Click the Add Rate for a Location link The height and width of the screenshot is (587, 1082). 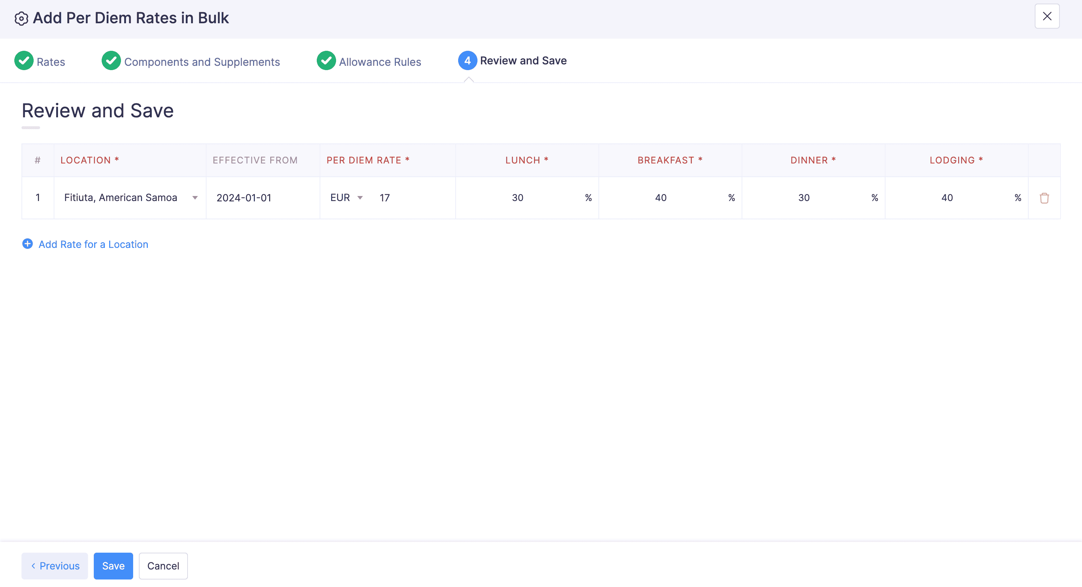[x=93, y=244]
